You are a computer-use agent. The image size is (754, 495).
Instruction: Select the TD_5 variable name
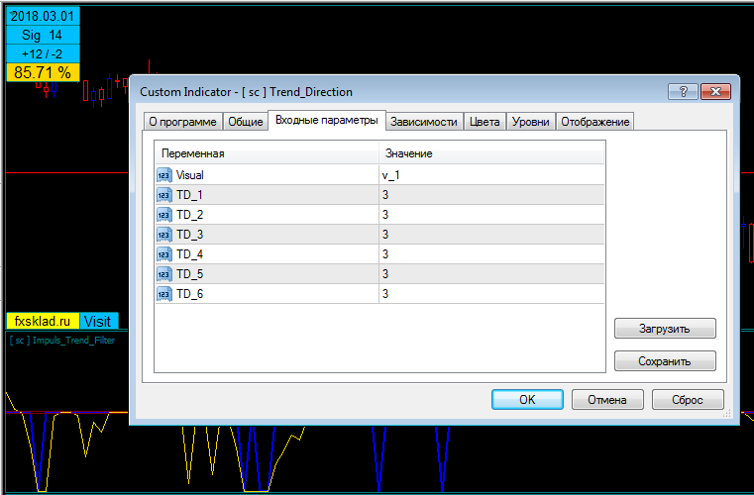[x=189, y=274]
